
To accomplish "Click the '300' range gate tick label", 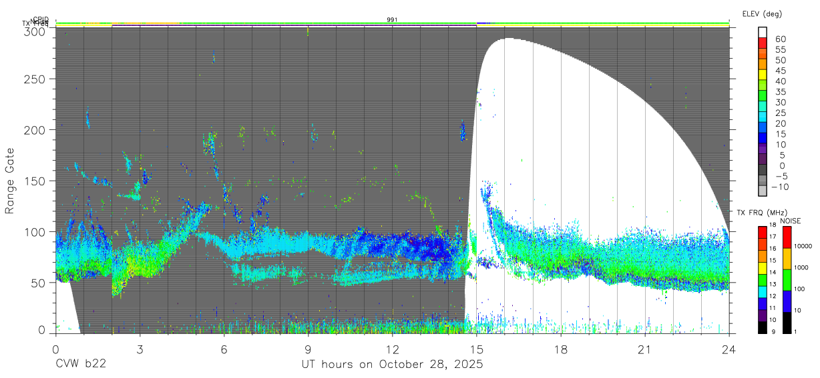I will coord(34,31).
